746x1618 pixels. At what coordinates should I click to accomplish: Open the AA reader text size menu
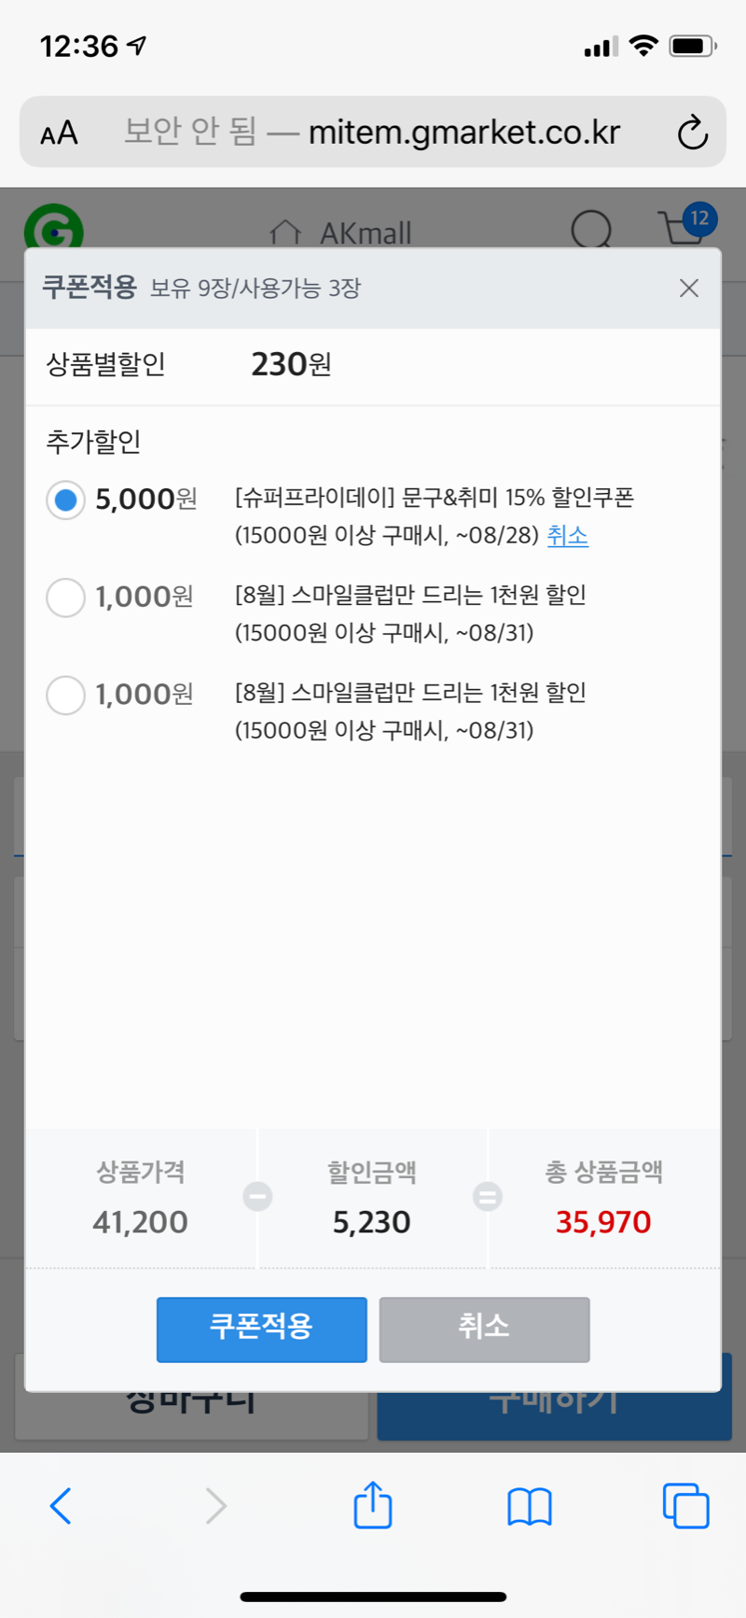(x=59, y=134)
